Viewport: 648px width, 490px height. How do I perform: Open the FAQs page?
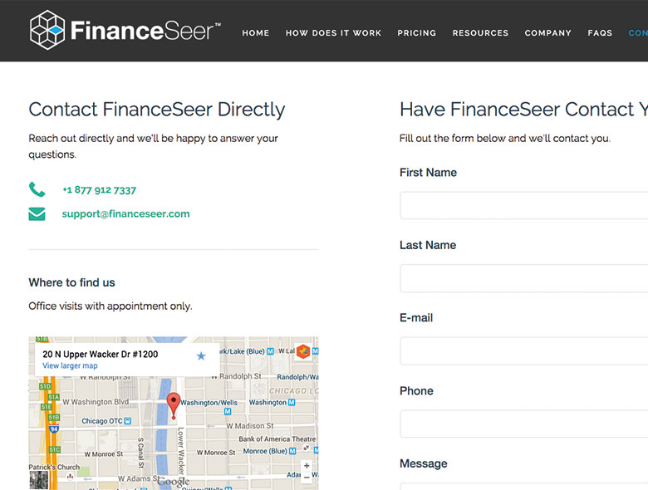(600, 33)
